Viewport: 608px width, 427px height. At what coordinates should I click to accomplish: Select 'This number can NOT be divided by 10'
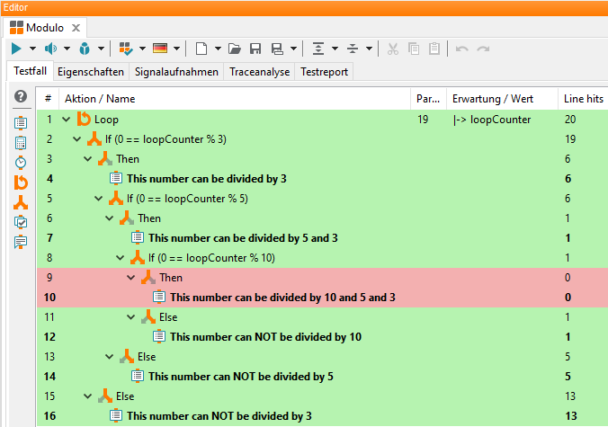point(265,337)
